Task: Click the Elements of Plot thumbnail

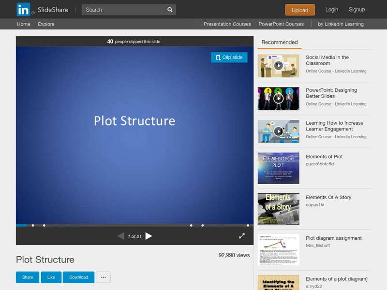Action: (x=279, y=168)
